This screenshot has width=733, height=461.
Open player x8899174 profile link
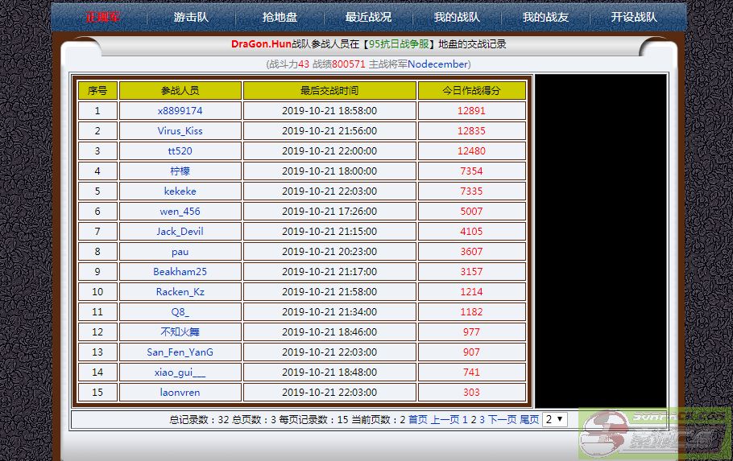pos(180,111)
